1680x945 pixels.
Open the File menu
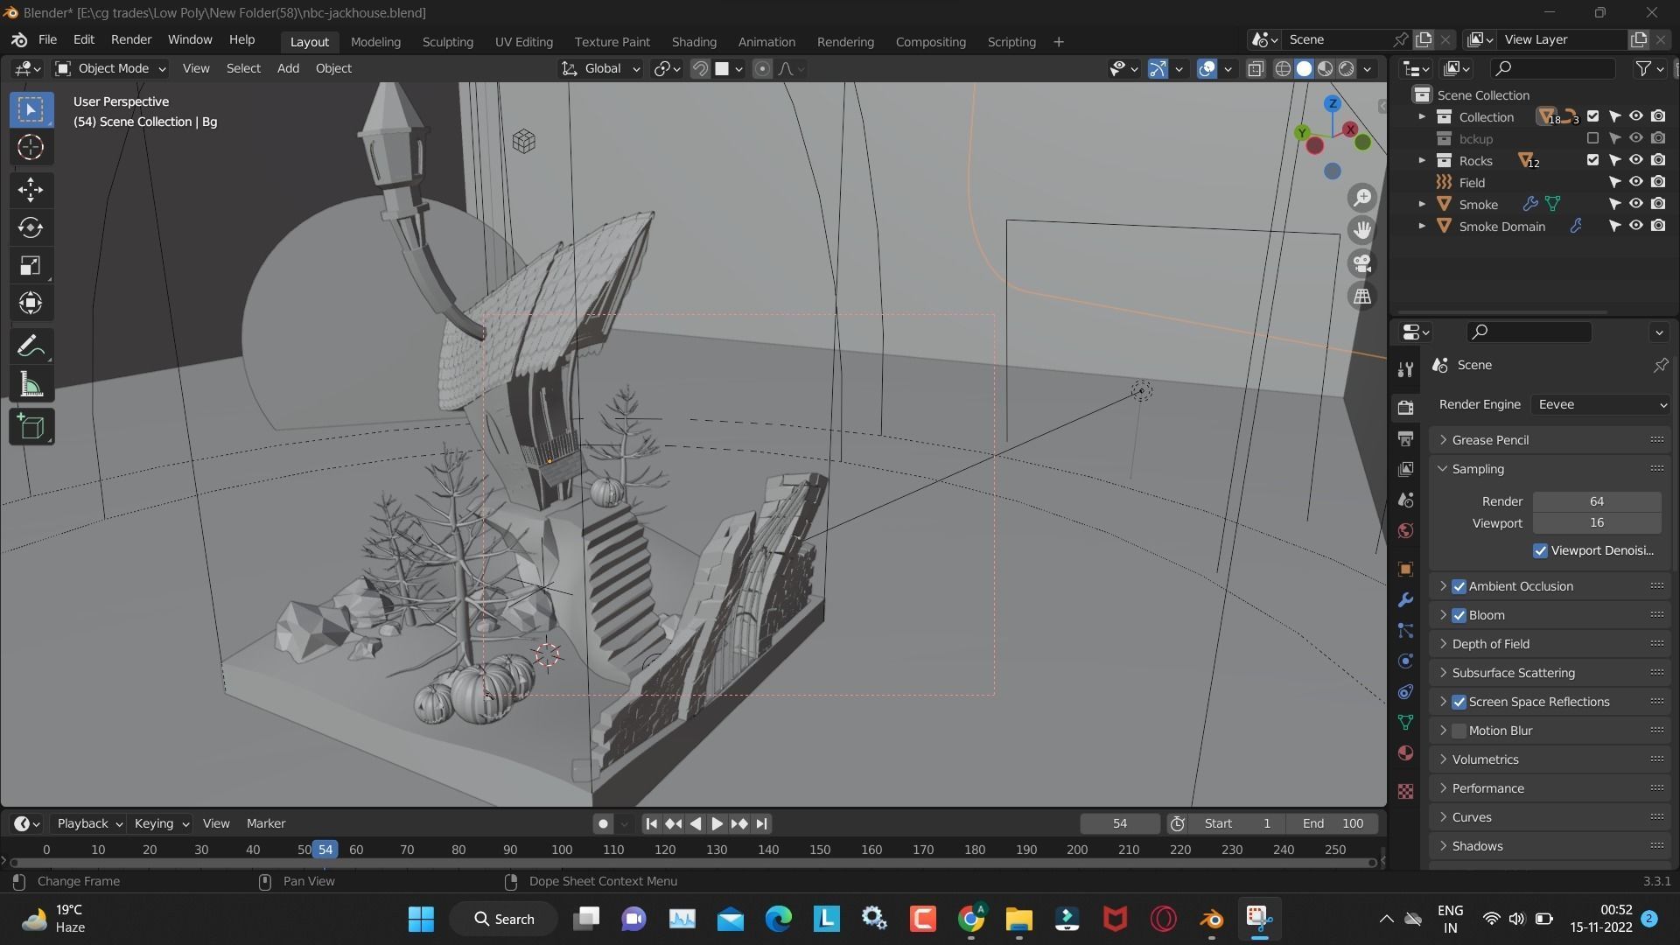tap(47, 39)
